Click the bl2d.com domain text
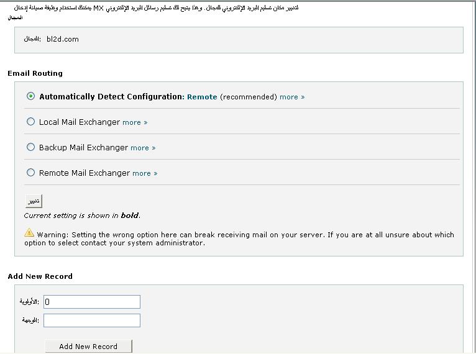 (x=63, y=39)
